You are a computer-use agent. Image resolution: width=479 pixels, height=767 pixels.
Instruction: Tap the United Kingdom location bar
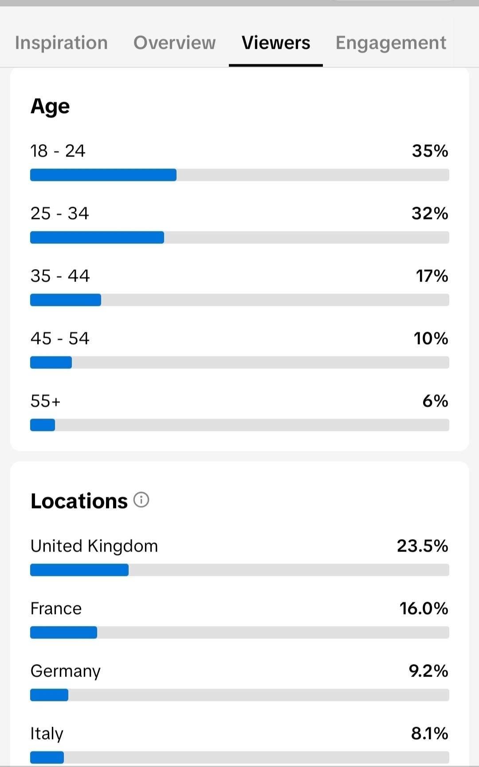pos(239,570)
